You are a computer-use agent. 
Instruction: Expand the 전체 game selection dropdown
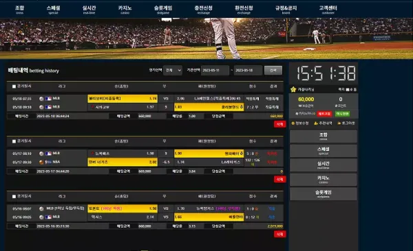173,71
